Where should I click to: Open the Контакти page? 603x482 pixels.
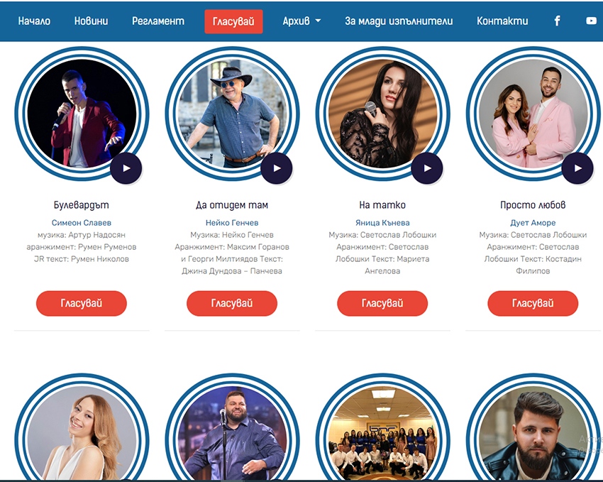[502, 21]
